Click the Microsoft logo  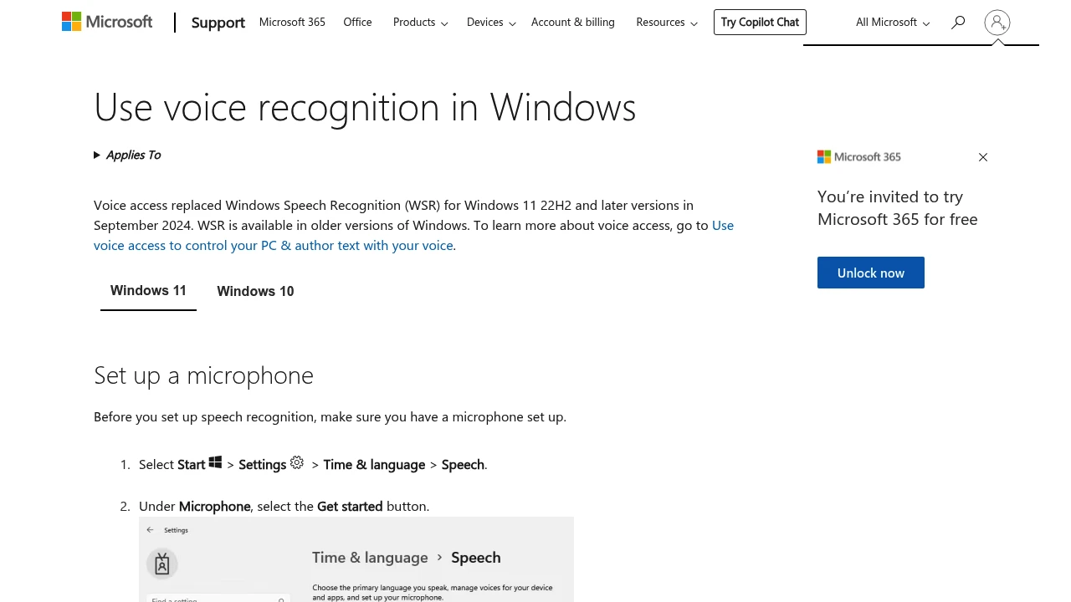[107, 22]
